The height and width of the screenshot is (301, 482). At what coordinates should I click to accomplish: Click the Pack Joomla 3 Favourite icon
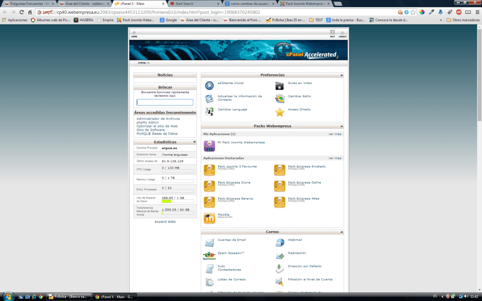[209, 170]
